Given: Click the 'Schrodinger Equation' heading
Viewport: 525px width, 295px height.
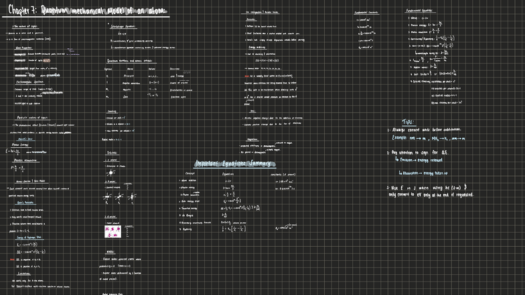Looking at the screenshot, I should click(x=121, y=26).
